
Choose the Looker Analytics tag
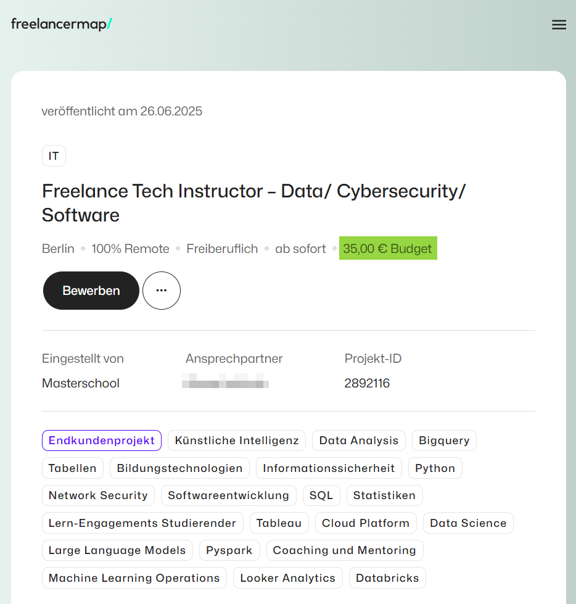point(288,578)
